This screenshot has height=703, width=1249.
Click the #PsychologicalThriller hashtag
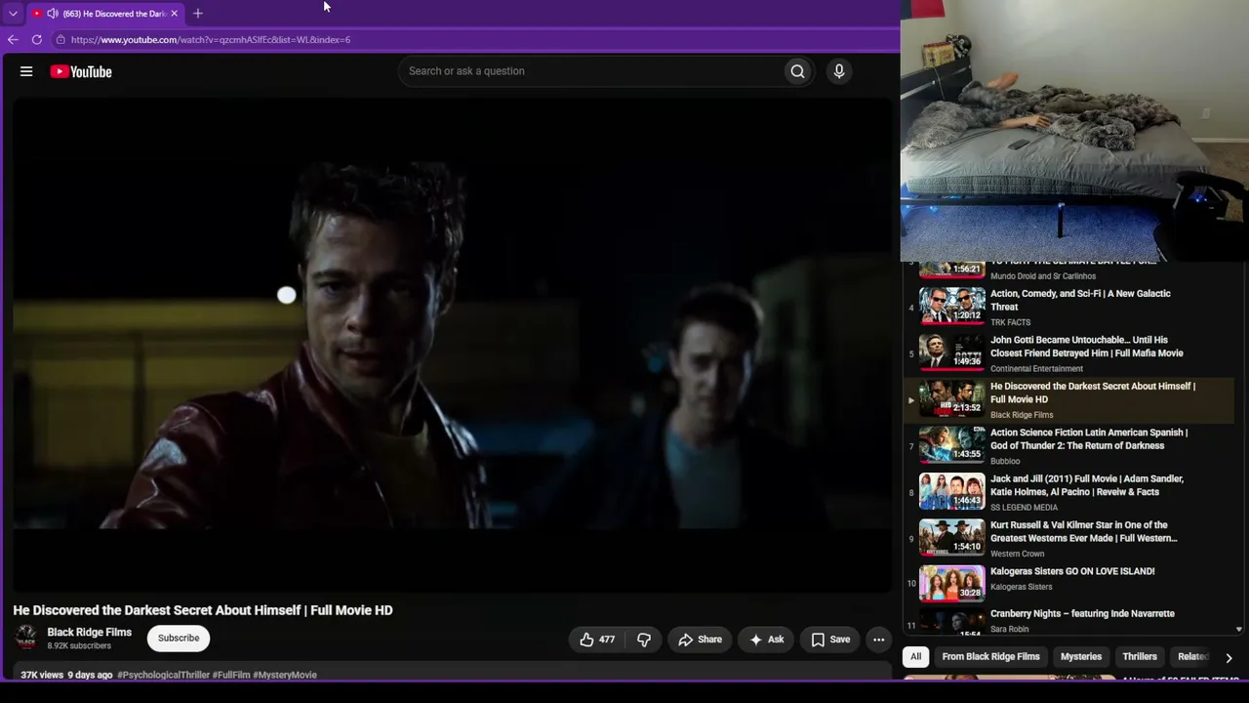pyautogui.click(x=164, y=675)
